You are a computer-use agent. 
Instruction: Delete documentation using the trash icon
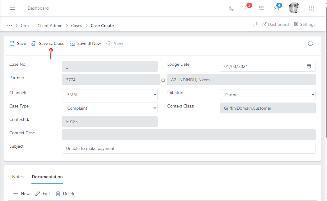pyautogui.click(x=65, y=194)
